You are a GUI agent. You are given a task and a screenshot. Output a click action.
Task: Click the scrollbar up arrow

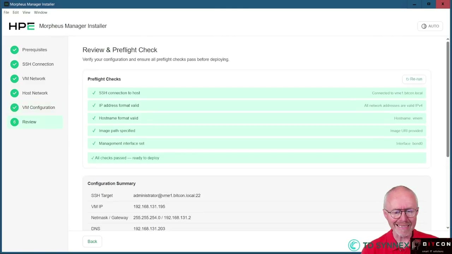coord(448,39)
